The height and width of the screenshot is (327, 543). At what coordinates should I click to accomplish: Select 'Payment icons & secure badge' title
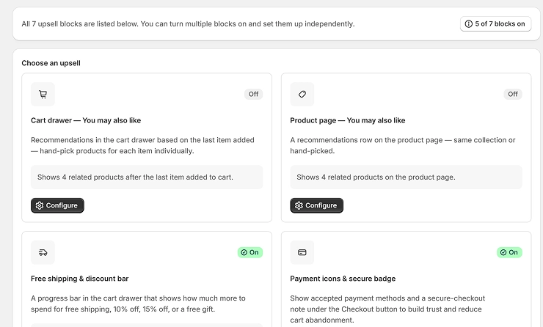click(x=343, y=279)
